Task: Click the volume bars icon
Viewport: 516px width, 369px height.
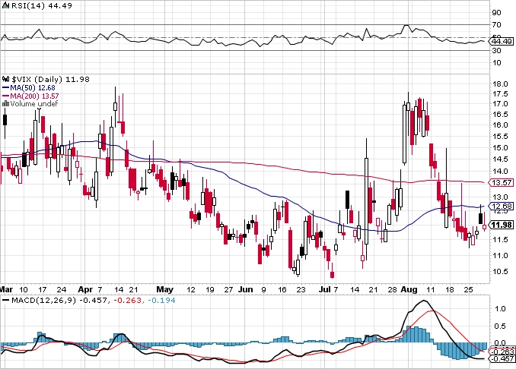Action: pyautogui.click(x=5, y=104)
